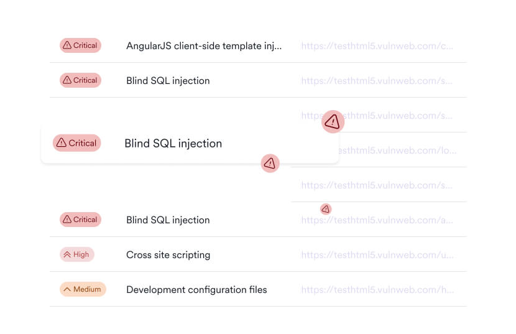Open the Development configuration files row's URL
The image size is (516, 334).
[x=377, y=289]
